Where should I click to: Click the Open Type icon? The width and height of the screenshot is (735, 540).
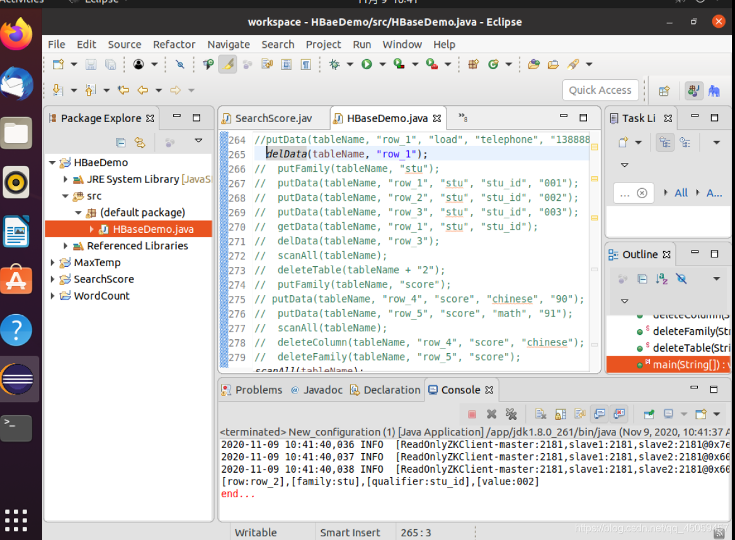point(533,64)
